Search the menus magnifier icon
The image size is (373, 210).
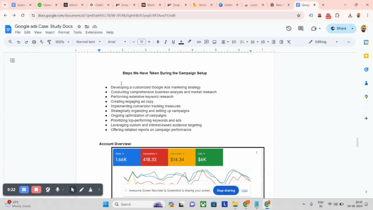[10, 42]
